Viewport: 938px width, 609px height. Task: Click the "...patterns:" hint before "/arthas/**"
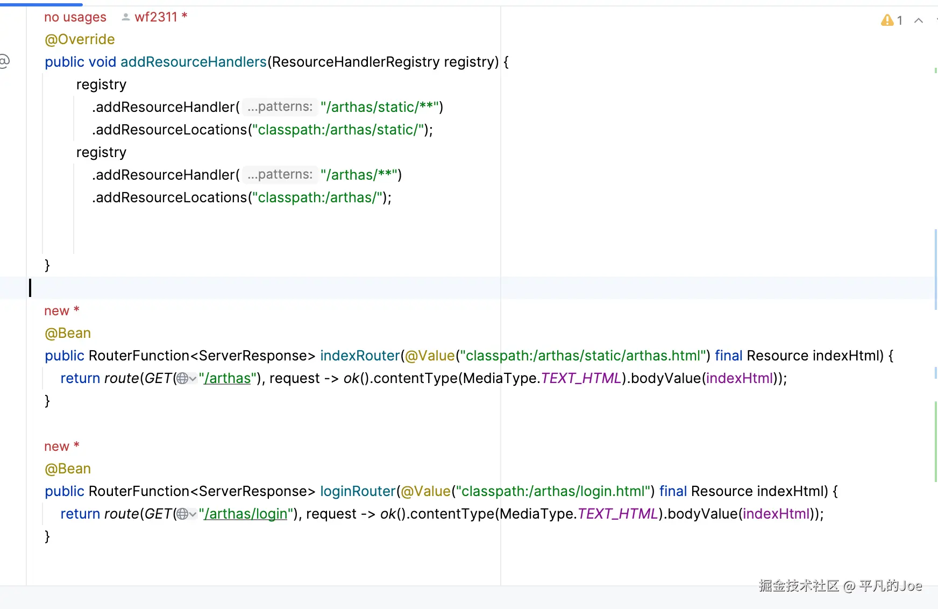[280, 174]
